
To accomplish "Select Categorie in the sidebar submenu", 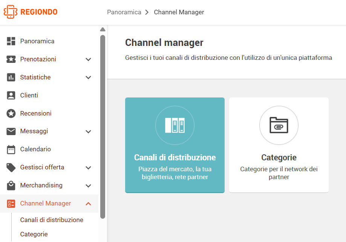I will (x=34, y=234).
